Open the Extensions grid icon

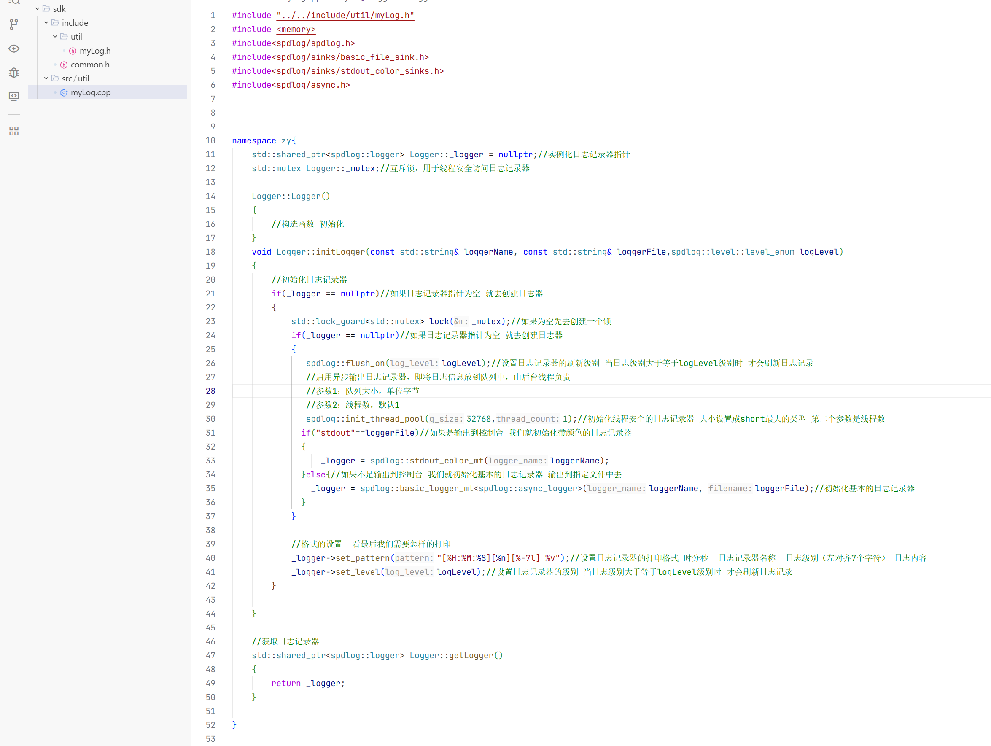tap(14, 131)
